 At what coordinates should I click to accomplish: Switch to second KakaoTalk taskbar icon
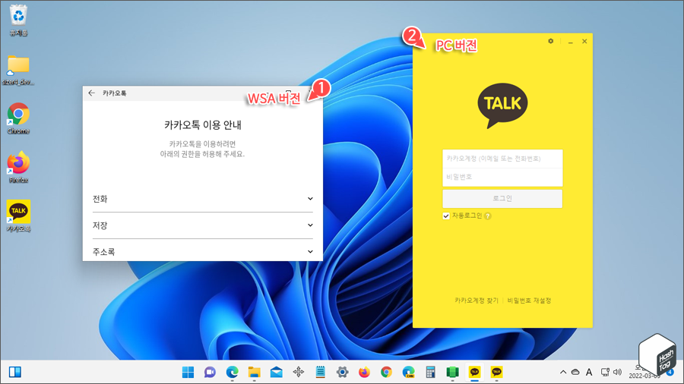[496, 373]
